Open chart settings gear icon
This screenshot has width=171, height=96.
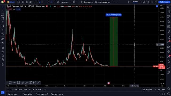pos(148,2)
